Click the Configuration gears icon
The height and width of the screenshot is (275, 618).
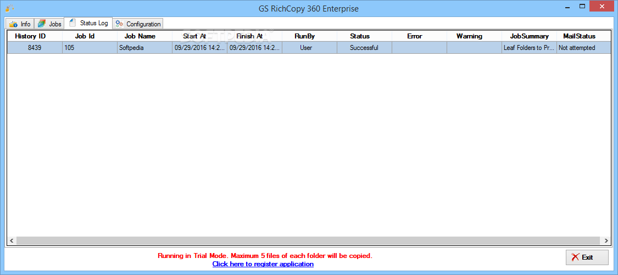tap(119, 24)
